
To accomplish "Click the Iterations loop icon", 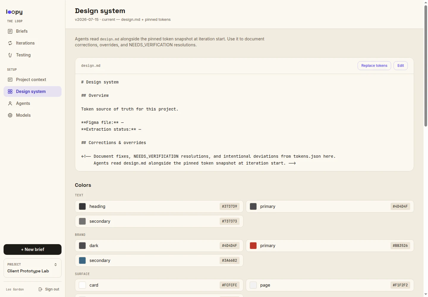I will (x=10, y=43).
